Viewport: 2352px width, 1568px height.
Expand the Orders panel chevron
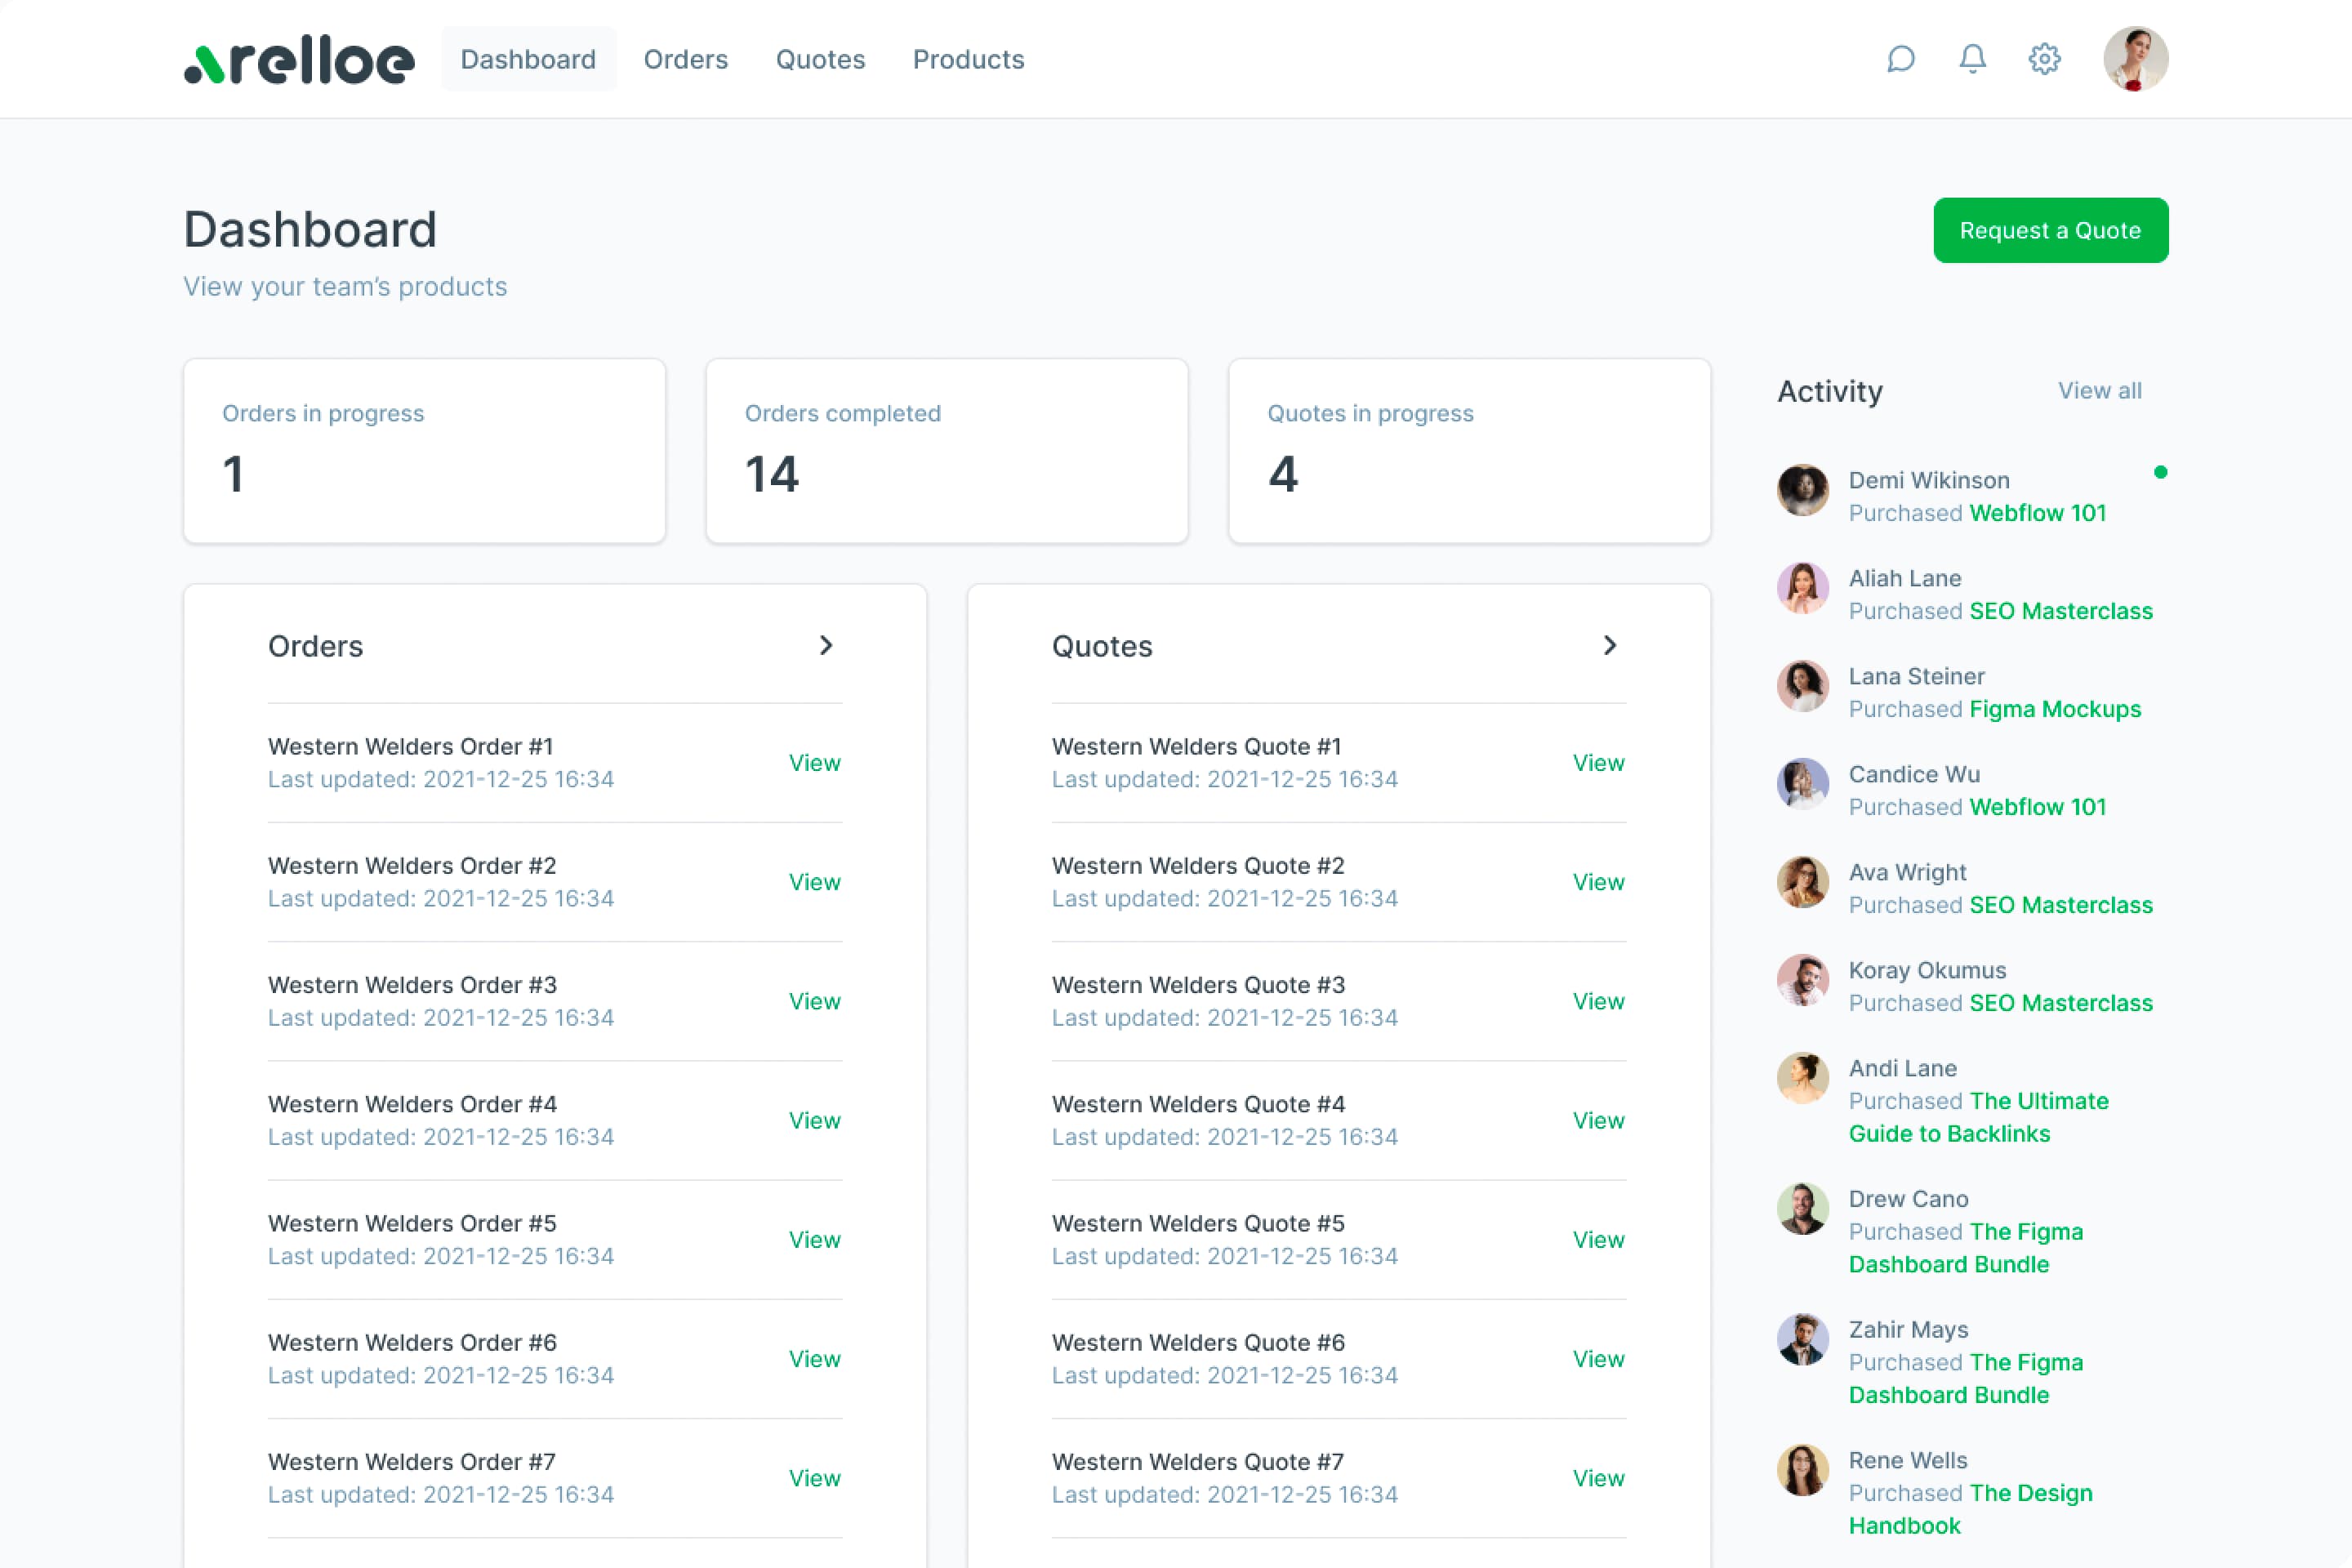(x=826, y=646)
